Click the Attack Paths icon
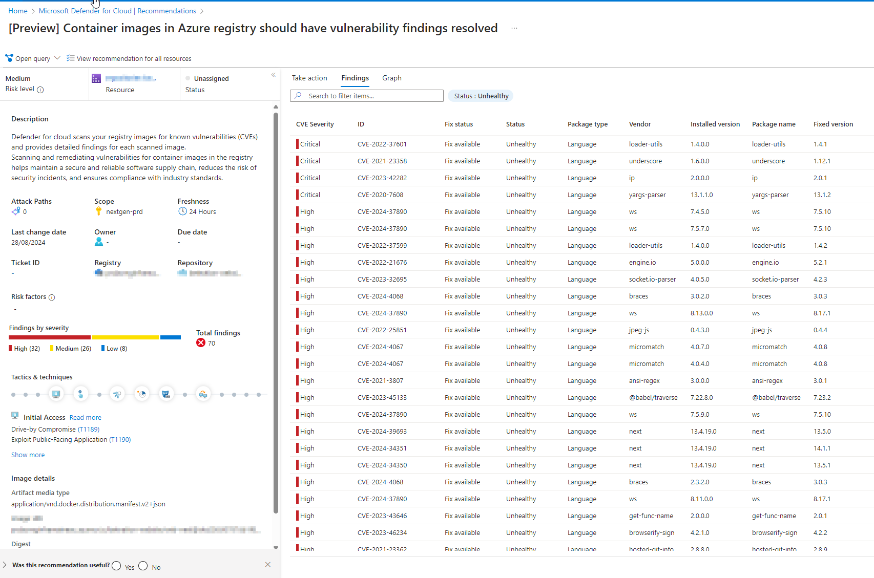Viewport: 874px width, 578px height. tap(16, 211)
